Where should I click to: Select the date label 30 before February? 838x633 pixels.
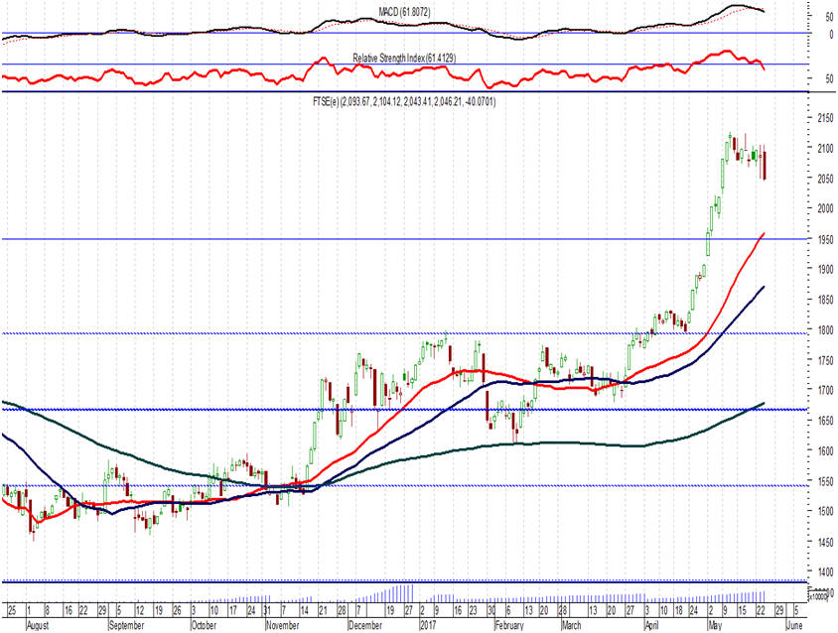(x=490, y=610)
